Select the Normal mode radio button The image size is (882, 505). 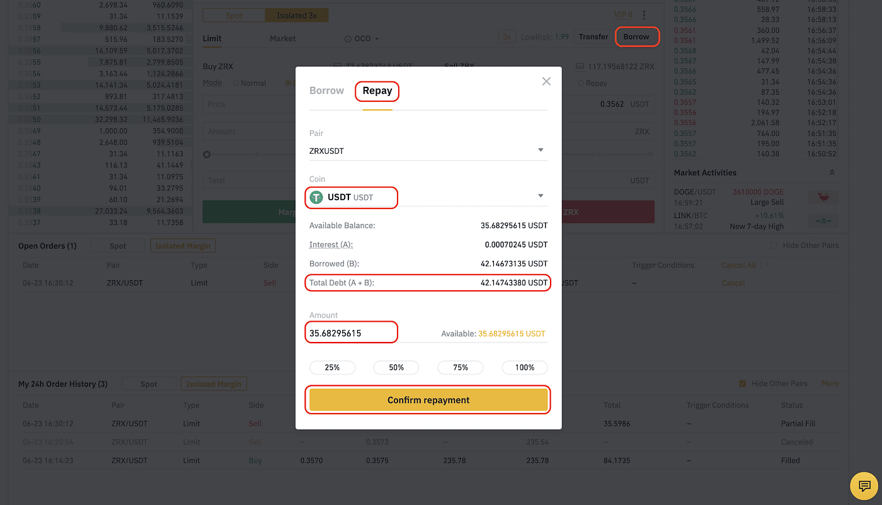[x=235, y=82]
